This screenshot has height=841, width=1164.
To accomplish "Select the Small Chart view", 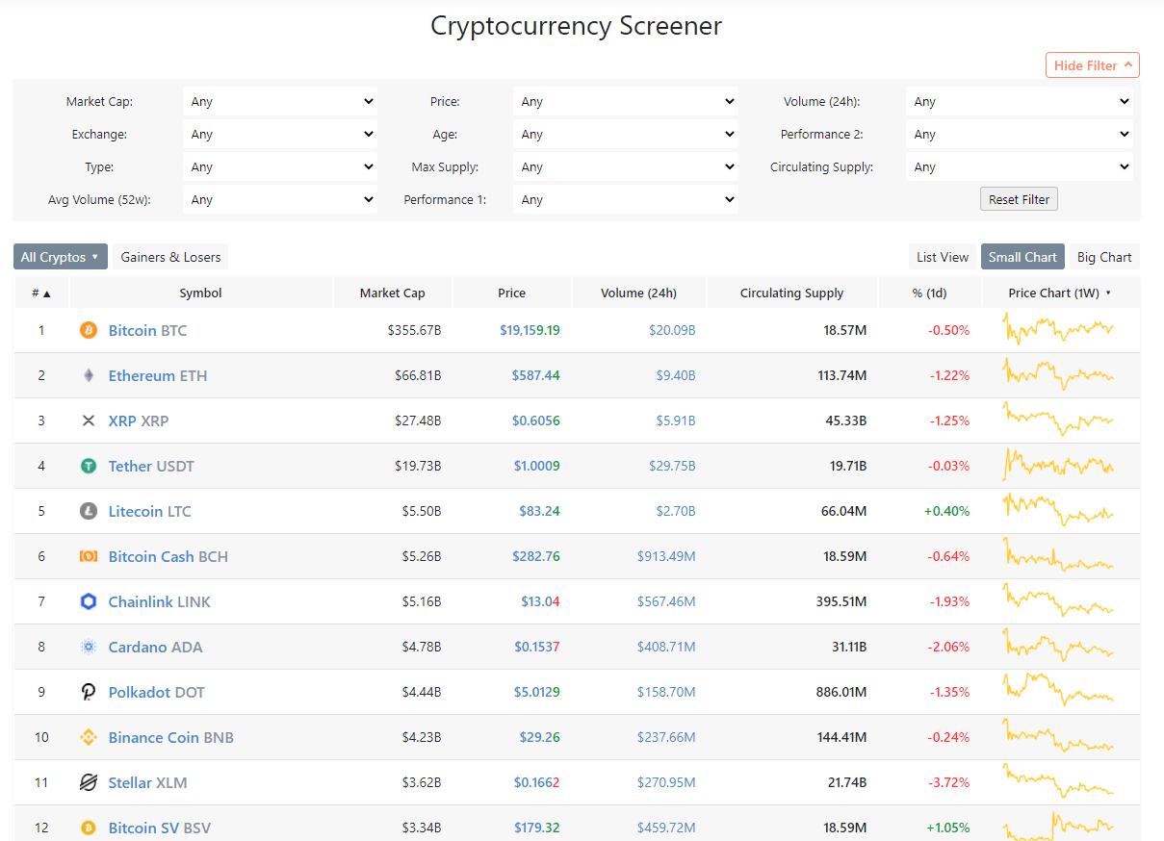I will click(1022, 257).
